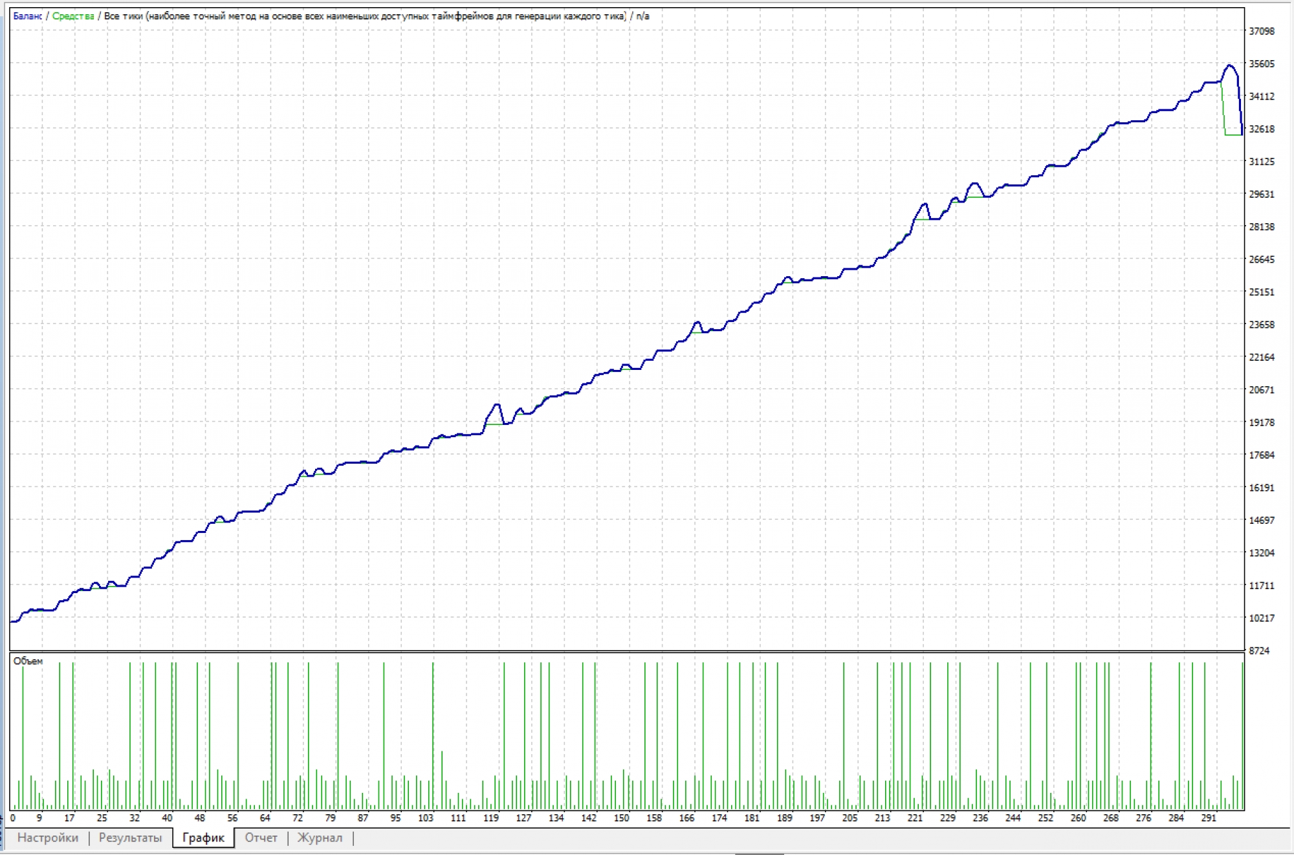The height and width of the screenshot is (855, 1294).
Task: Click the blue Баланс legend label
Action: tap(27, 16)
